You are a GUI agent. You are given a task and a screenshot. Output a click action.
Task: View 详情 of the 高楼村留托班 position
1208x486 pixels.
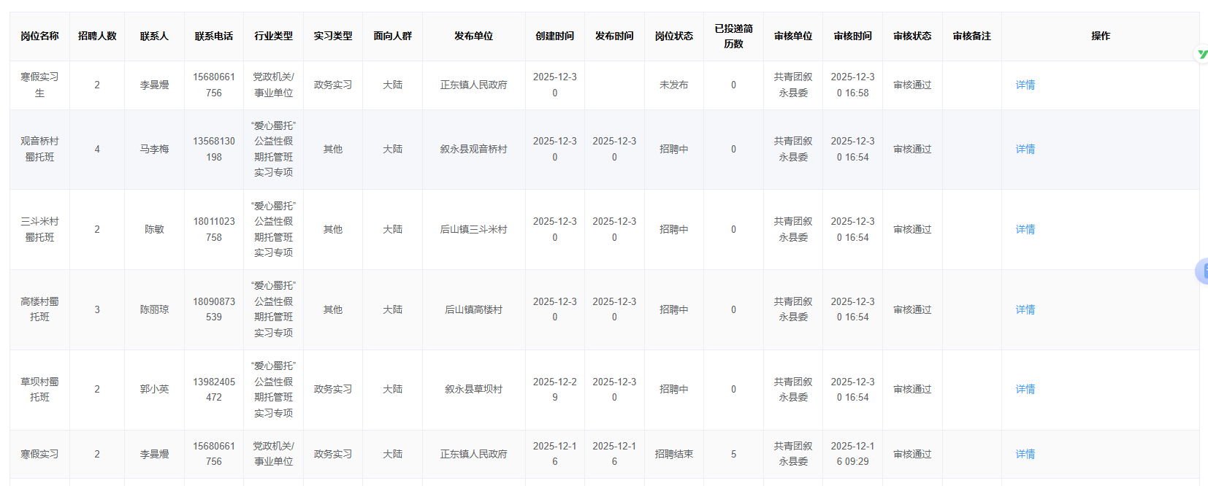pyautogui.click(x=1025, y=309)
